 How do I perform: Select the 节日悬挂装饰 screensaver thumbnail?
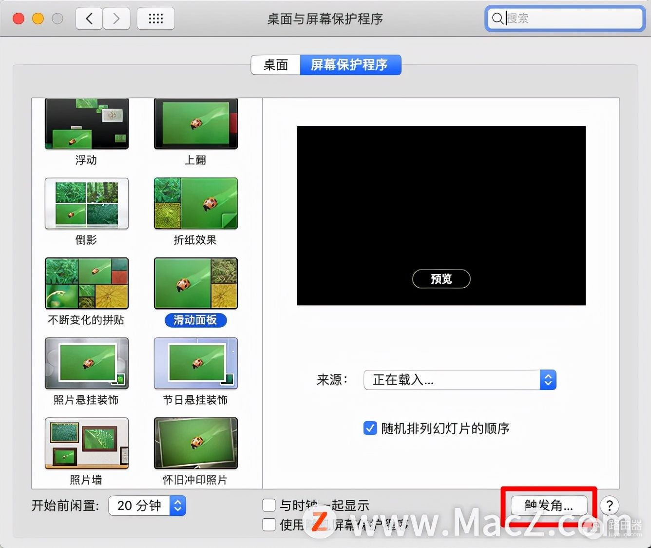point(196,363)
